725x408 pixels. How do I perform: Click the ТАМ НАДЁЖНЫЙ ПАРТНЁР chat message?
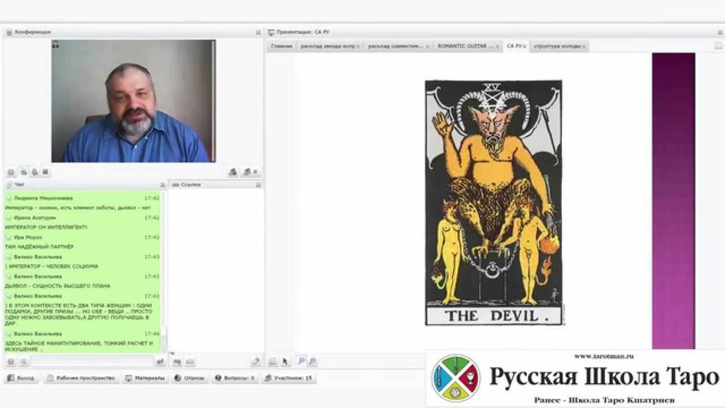(39, 247)
